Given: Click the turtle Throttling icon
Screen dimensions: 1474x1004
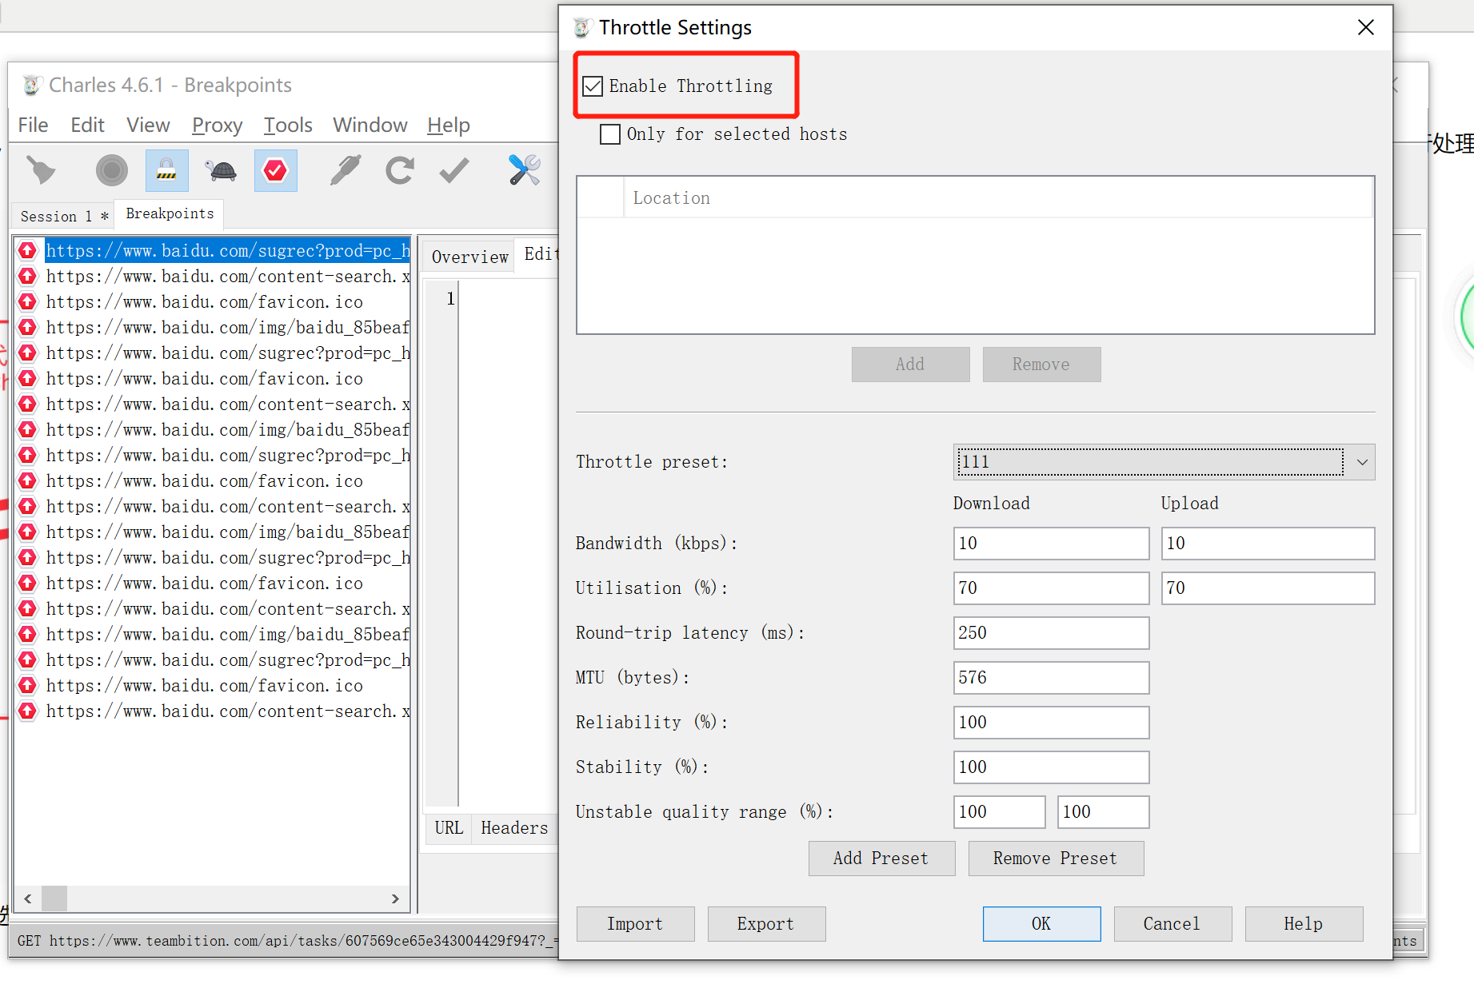Looking at the screenshot, I should [x=221, y=170].
